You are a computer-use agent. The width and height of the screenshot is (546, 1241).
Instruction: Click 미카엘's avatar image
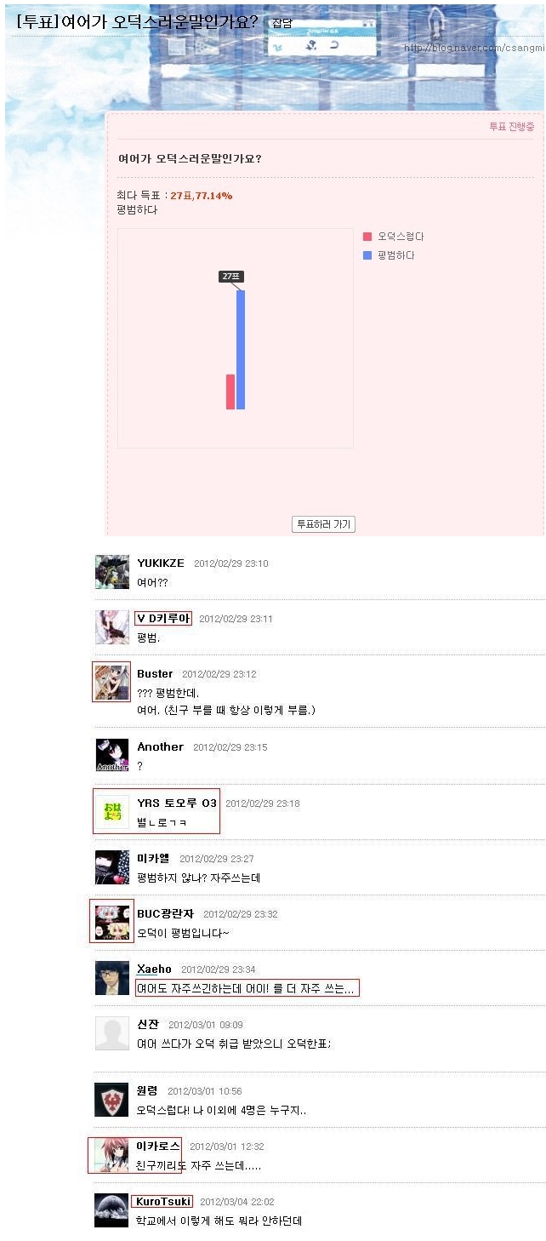pos(112,867)
